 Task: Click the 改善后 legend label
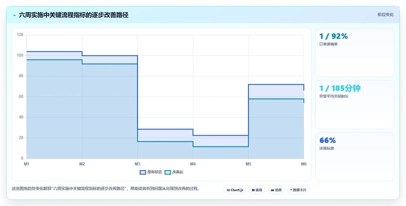178,172
